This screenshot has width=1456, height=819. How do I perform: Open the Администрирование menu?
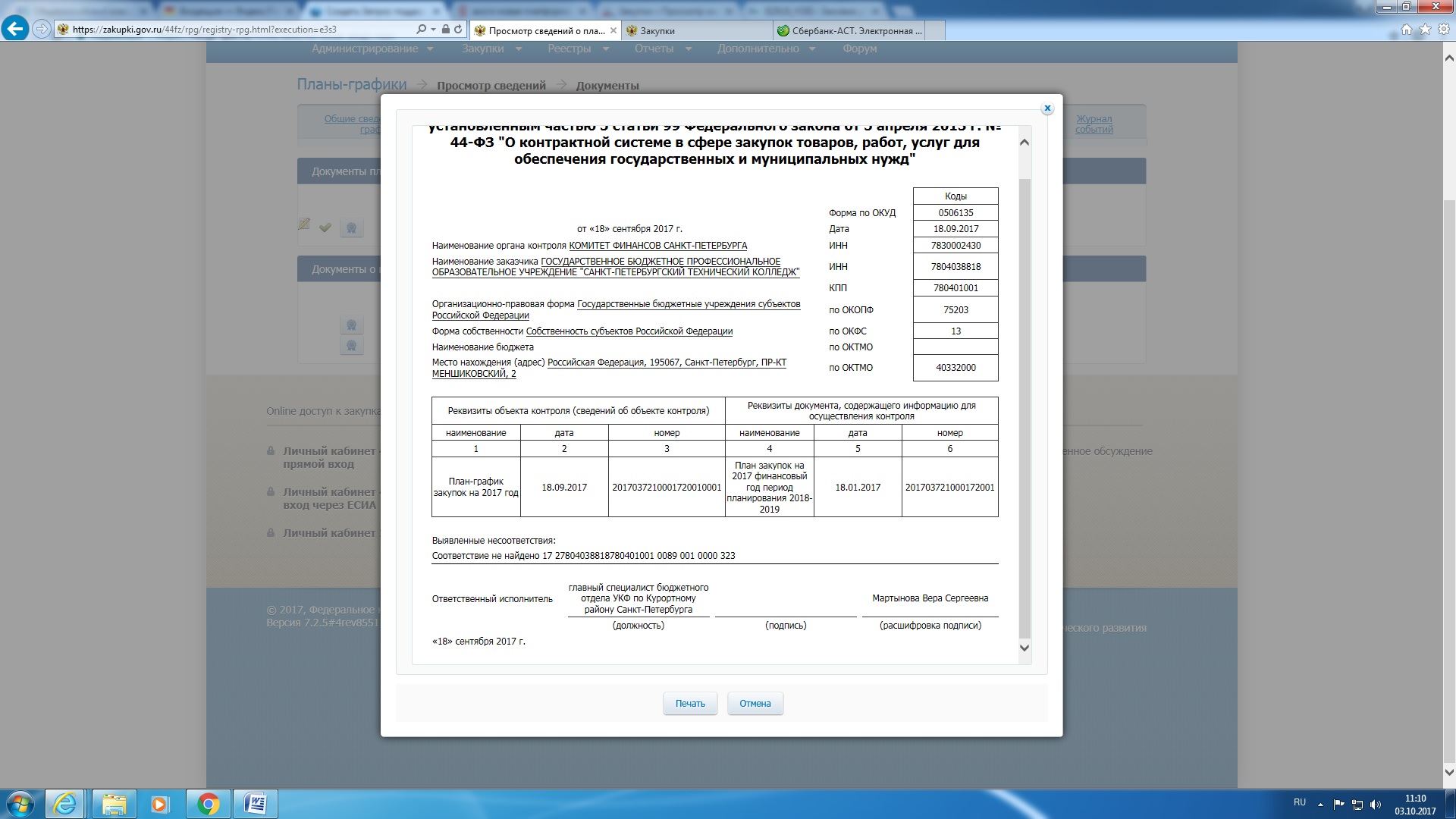click(372, 49)
